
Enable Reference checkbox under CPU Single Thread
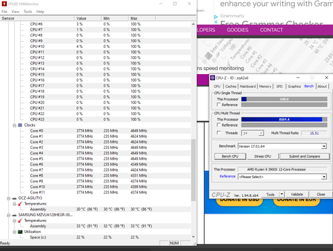[x=219, y=105]
